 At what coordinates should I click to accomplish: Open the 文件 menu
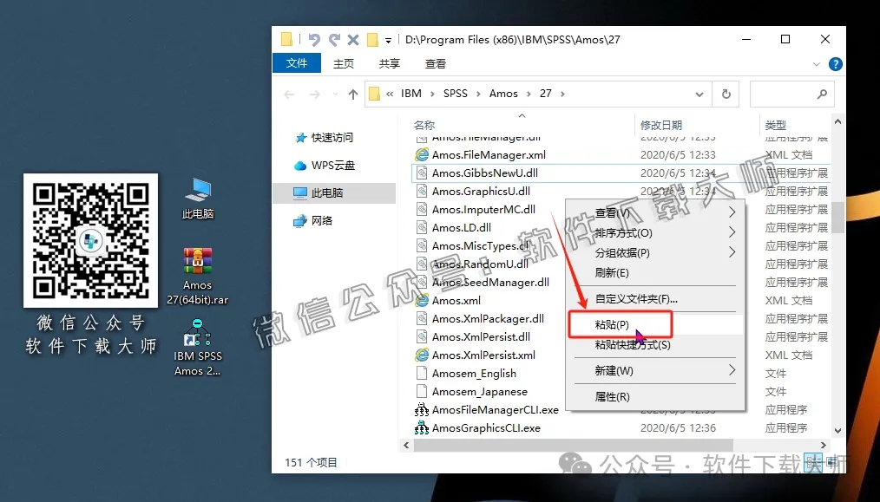(297, 63)
